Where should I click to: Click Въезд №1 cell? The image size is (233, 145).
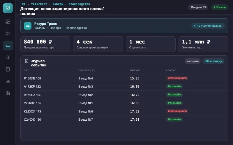(x=86, y=103)
